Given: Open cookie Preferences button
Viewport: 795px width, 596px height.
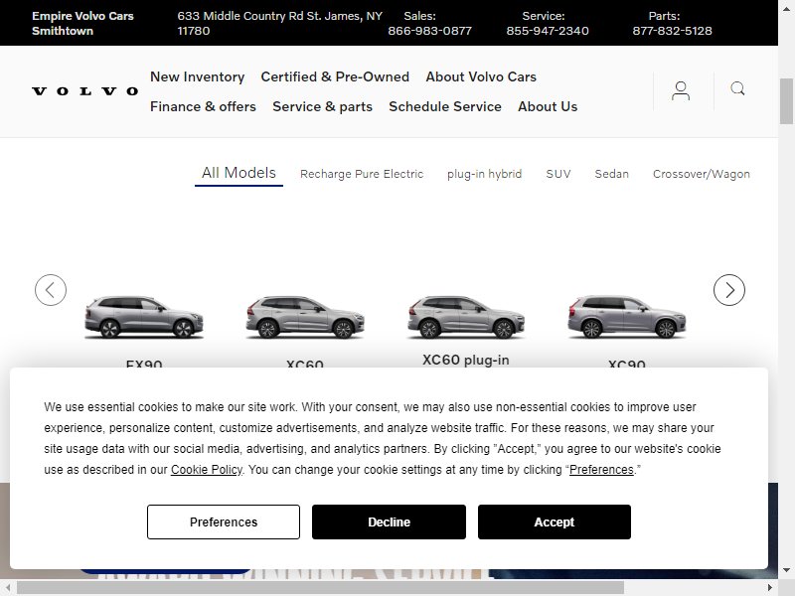Looking at the screenshot, I should tap(224, 522).
